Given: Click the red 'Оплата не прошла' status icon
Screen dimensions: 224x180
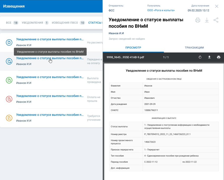Looking at the screenshot, I should [9, 99].
